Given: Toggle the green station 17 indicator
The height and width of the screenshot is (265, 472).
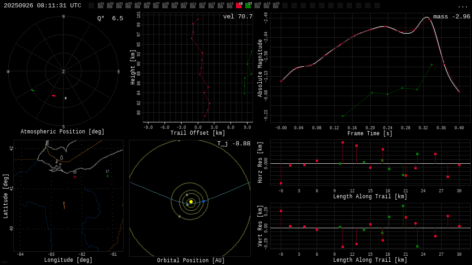Looking at the screenshot, I should pyautogui.click(x=248, y=5).
